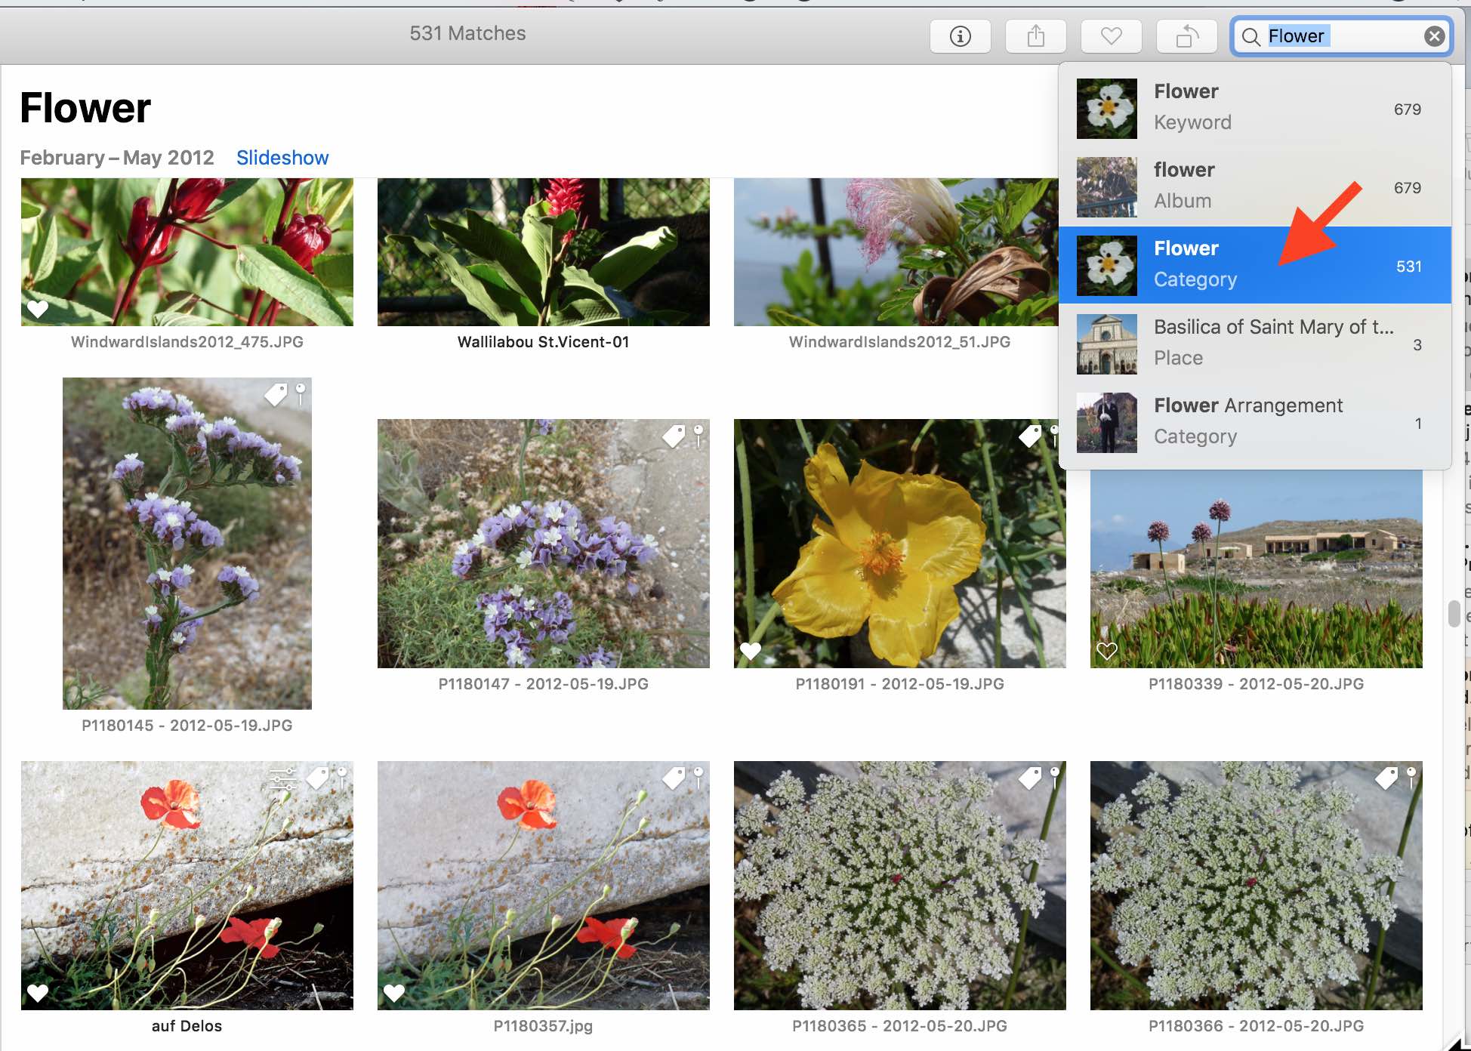Toggle the favorite heart on the auf Delos photo
Viewport: 1471px width, 1051px height.
coord(37,993)
